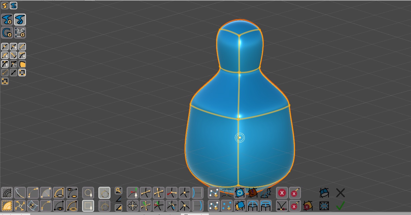The height and width of the screenshot is (215, 411).
Task: Click the four-way move arrows icon
Action: (x=132, y=206)
